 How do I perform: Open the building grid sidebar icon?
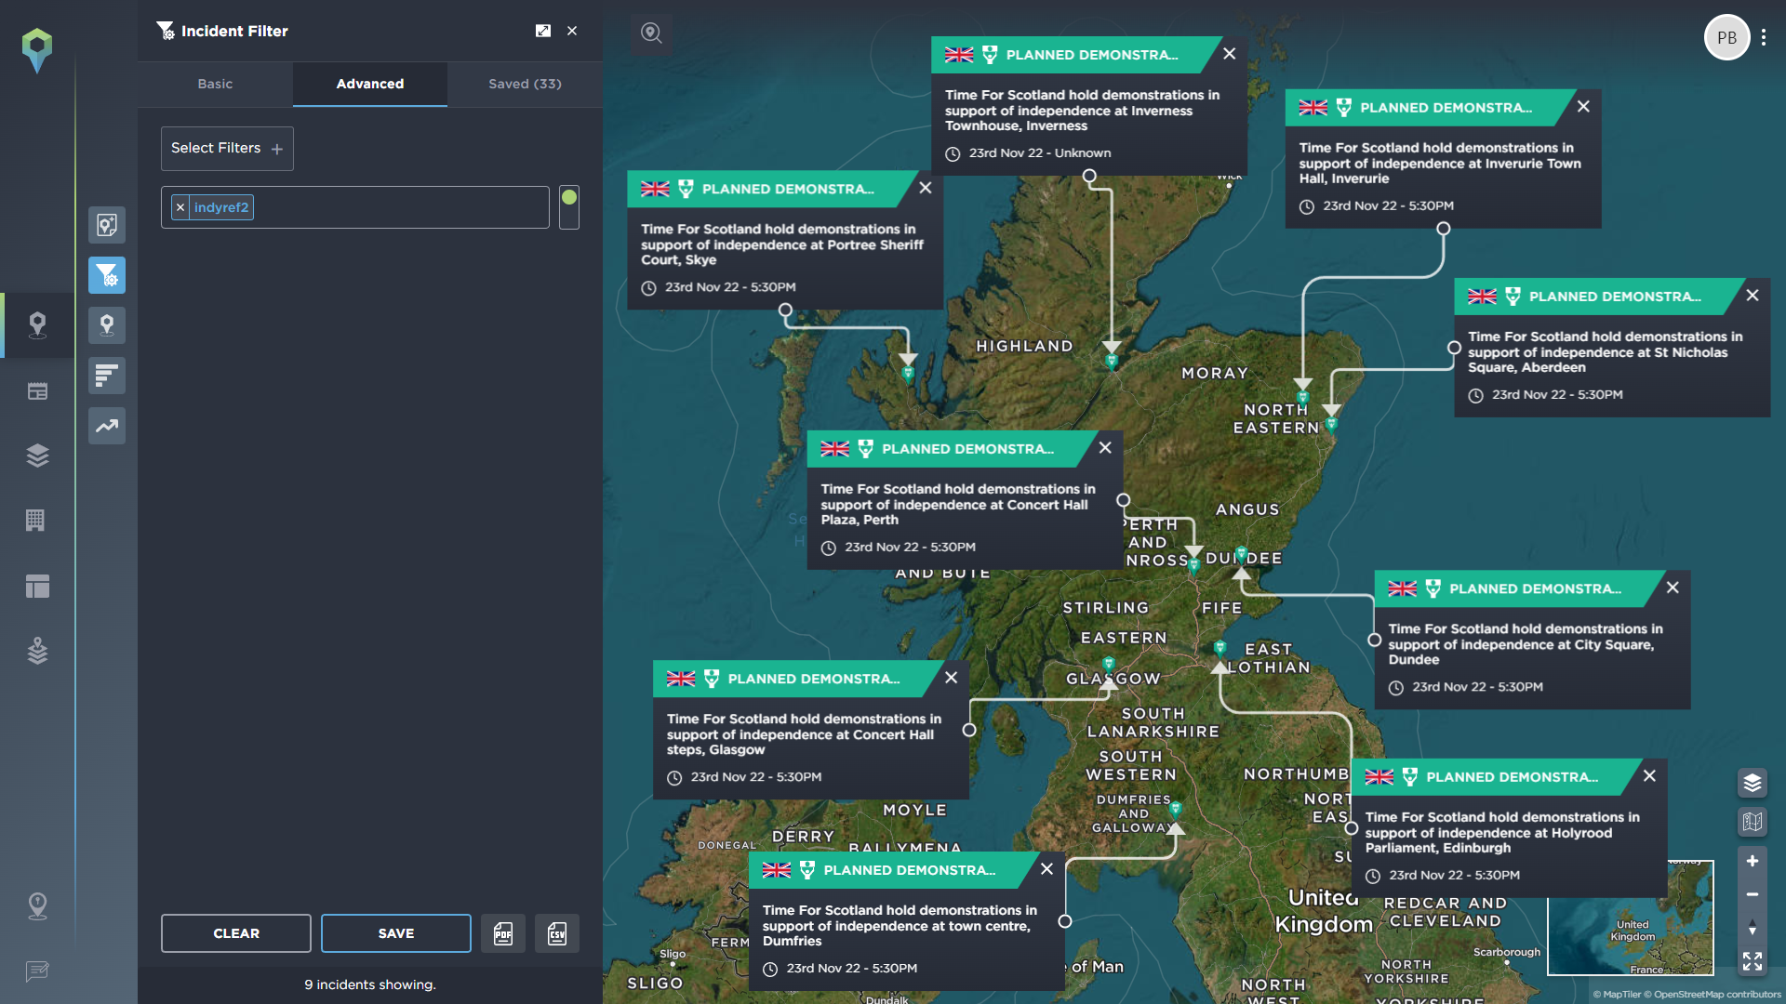pos(35,521)
